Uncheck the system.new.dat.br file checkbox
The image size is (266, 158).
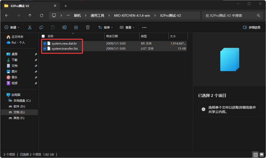(45, 43)
